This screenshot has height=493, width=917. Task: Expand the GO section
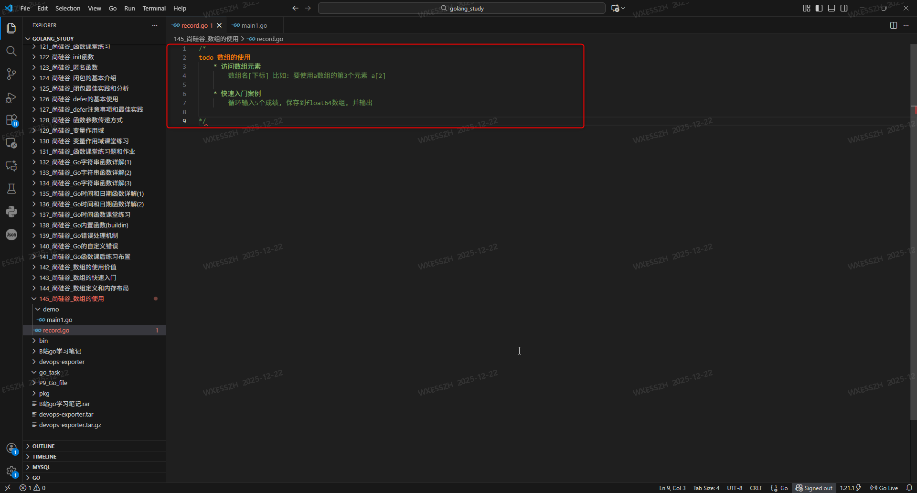[x=95, y=478]
